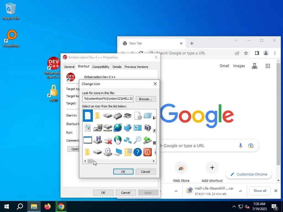Click Chrome's vertical scrollbar thumb

[278, 115]
